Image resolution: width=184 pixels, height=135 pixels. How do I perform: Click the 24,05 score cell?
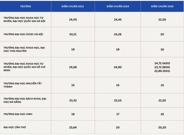coord(73,20)
